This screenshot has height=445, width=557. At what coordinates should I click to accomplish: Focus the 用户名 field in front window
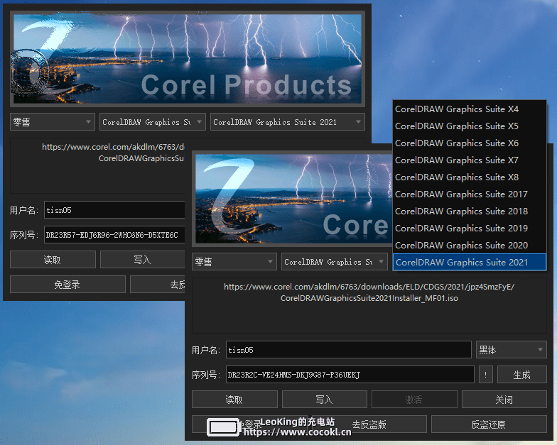[x=348, y=350]
